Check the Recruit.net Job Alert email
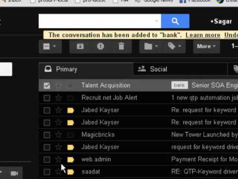The height and width of the screenshot is (179, 238). click(x=47, y=98)
